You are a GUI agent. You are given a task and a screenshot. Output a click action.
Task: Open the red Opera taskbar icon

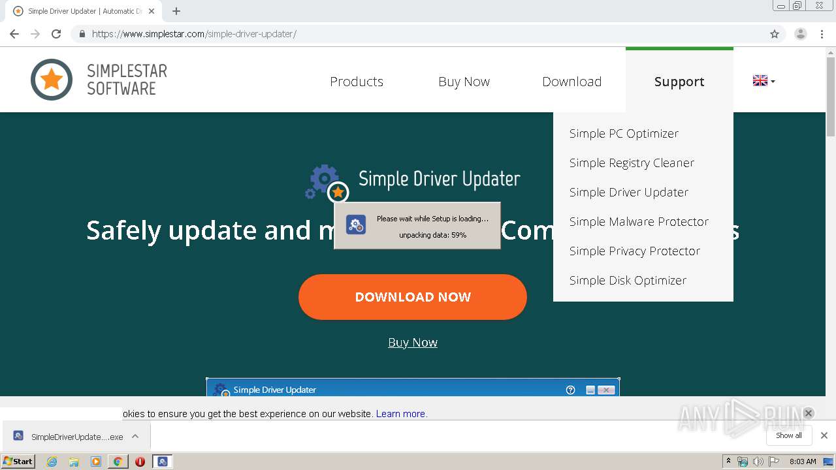[140, 462]
